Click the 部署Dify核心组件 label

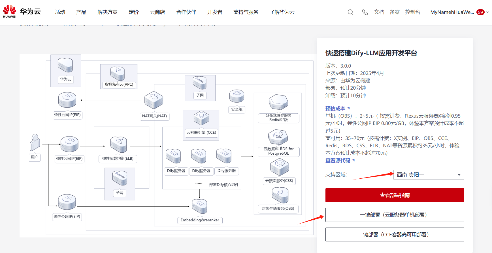point(224,185)
